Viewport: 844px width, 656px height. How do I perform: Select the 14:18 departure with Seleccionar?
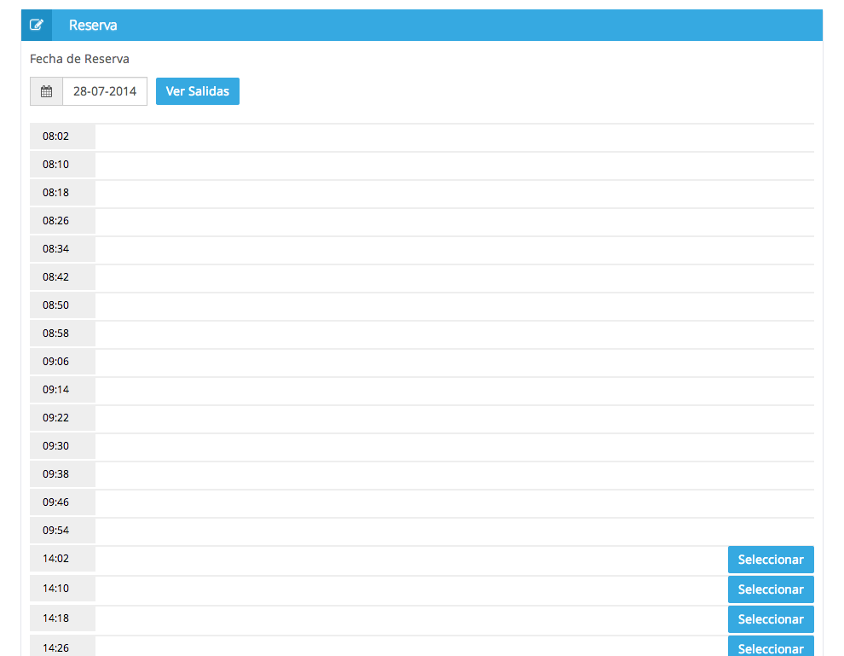click(x=771, y=619)
